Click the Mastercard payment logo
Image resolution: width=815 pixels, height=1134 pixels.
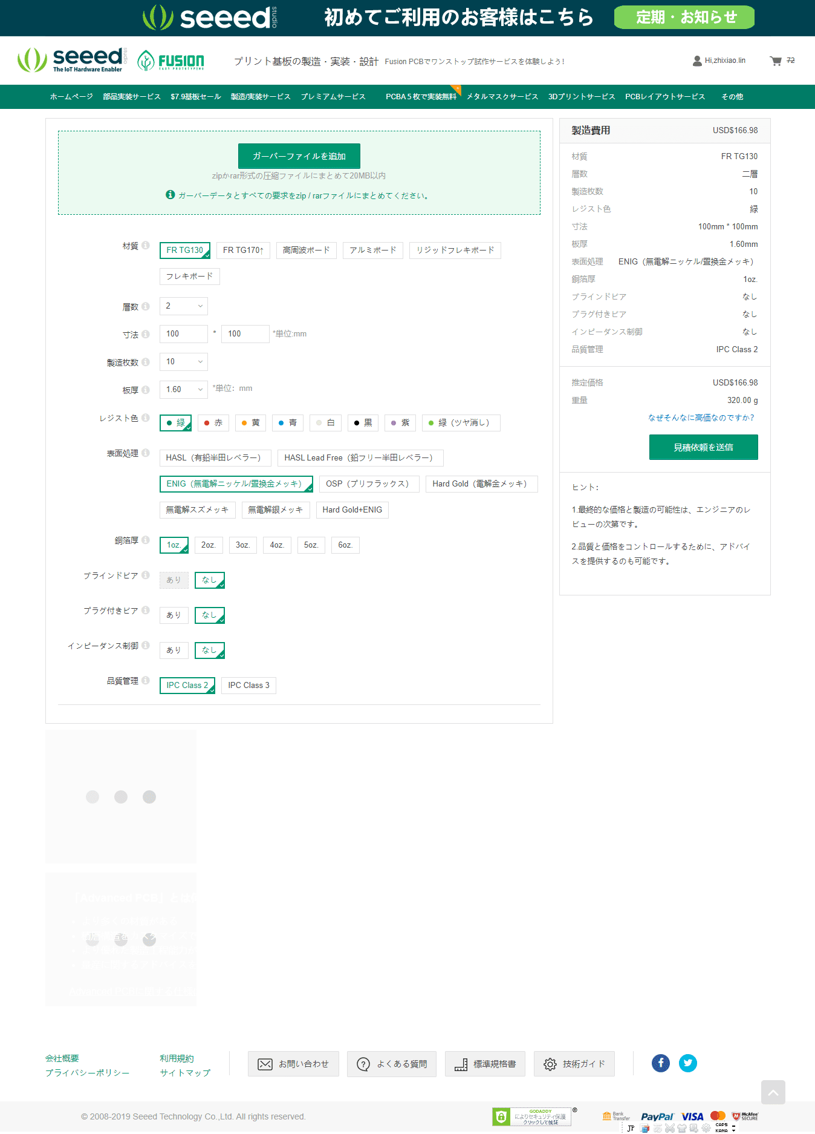(718, 1116)
